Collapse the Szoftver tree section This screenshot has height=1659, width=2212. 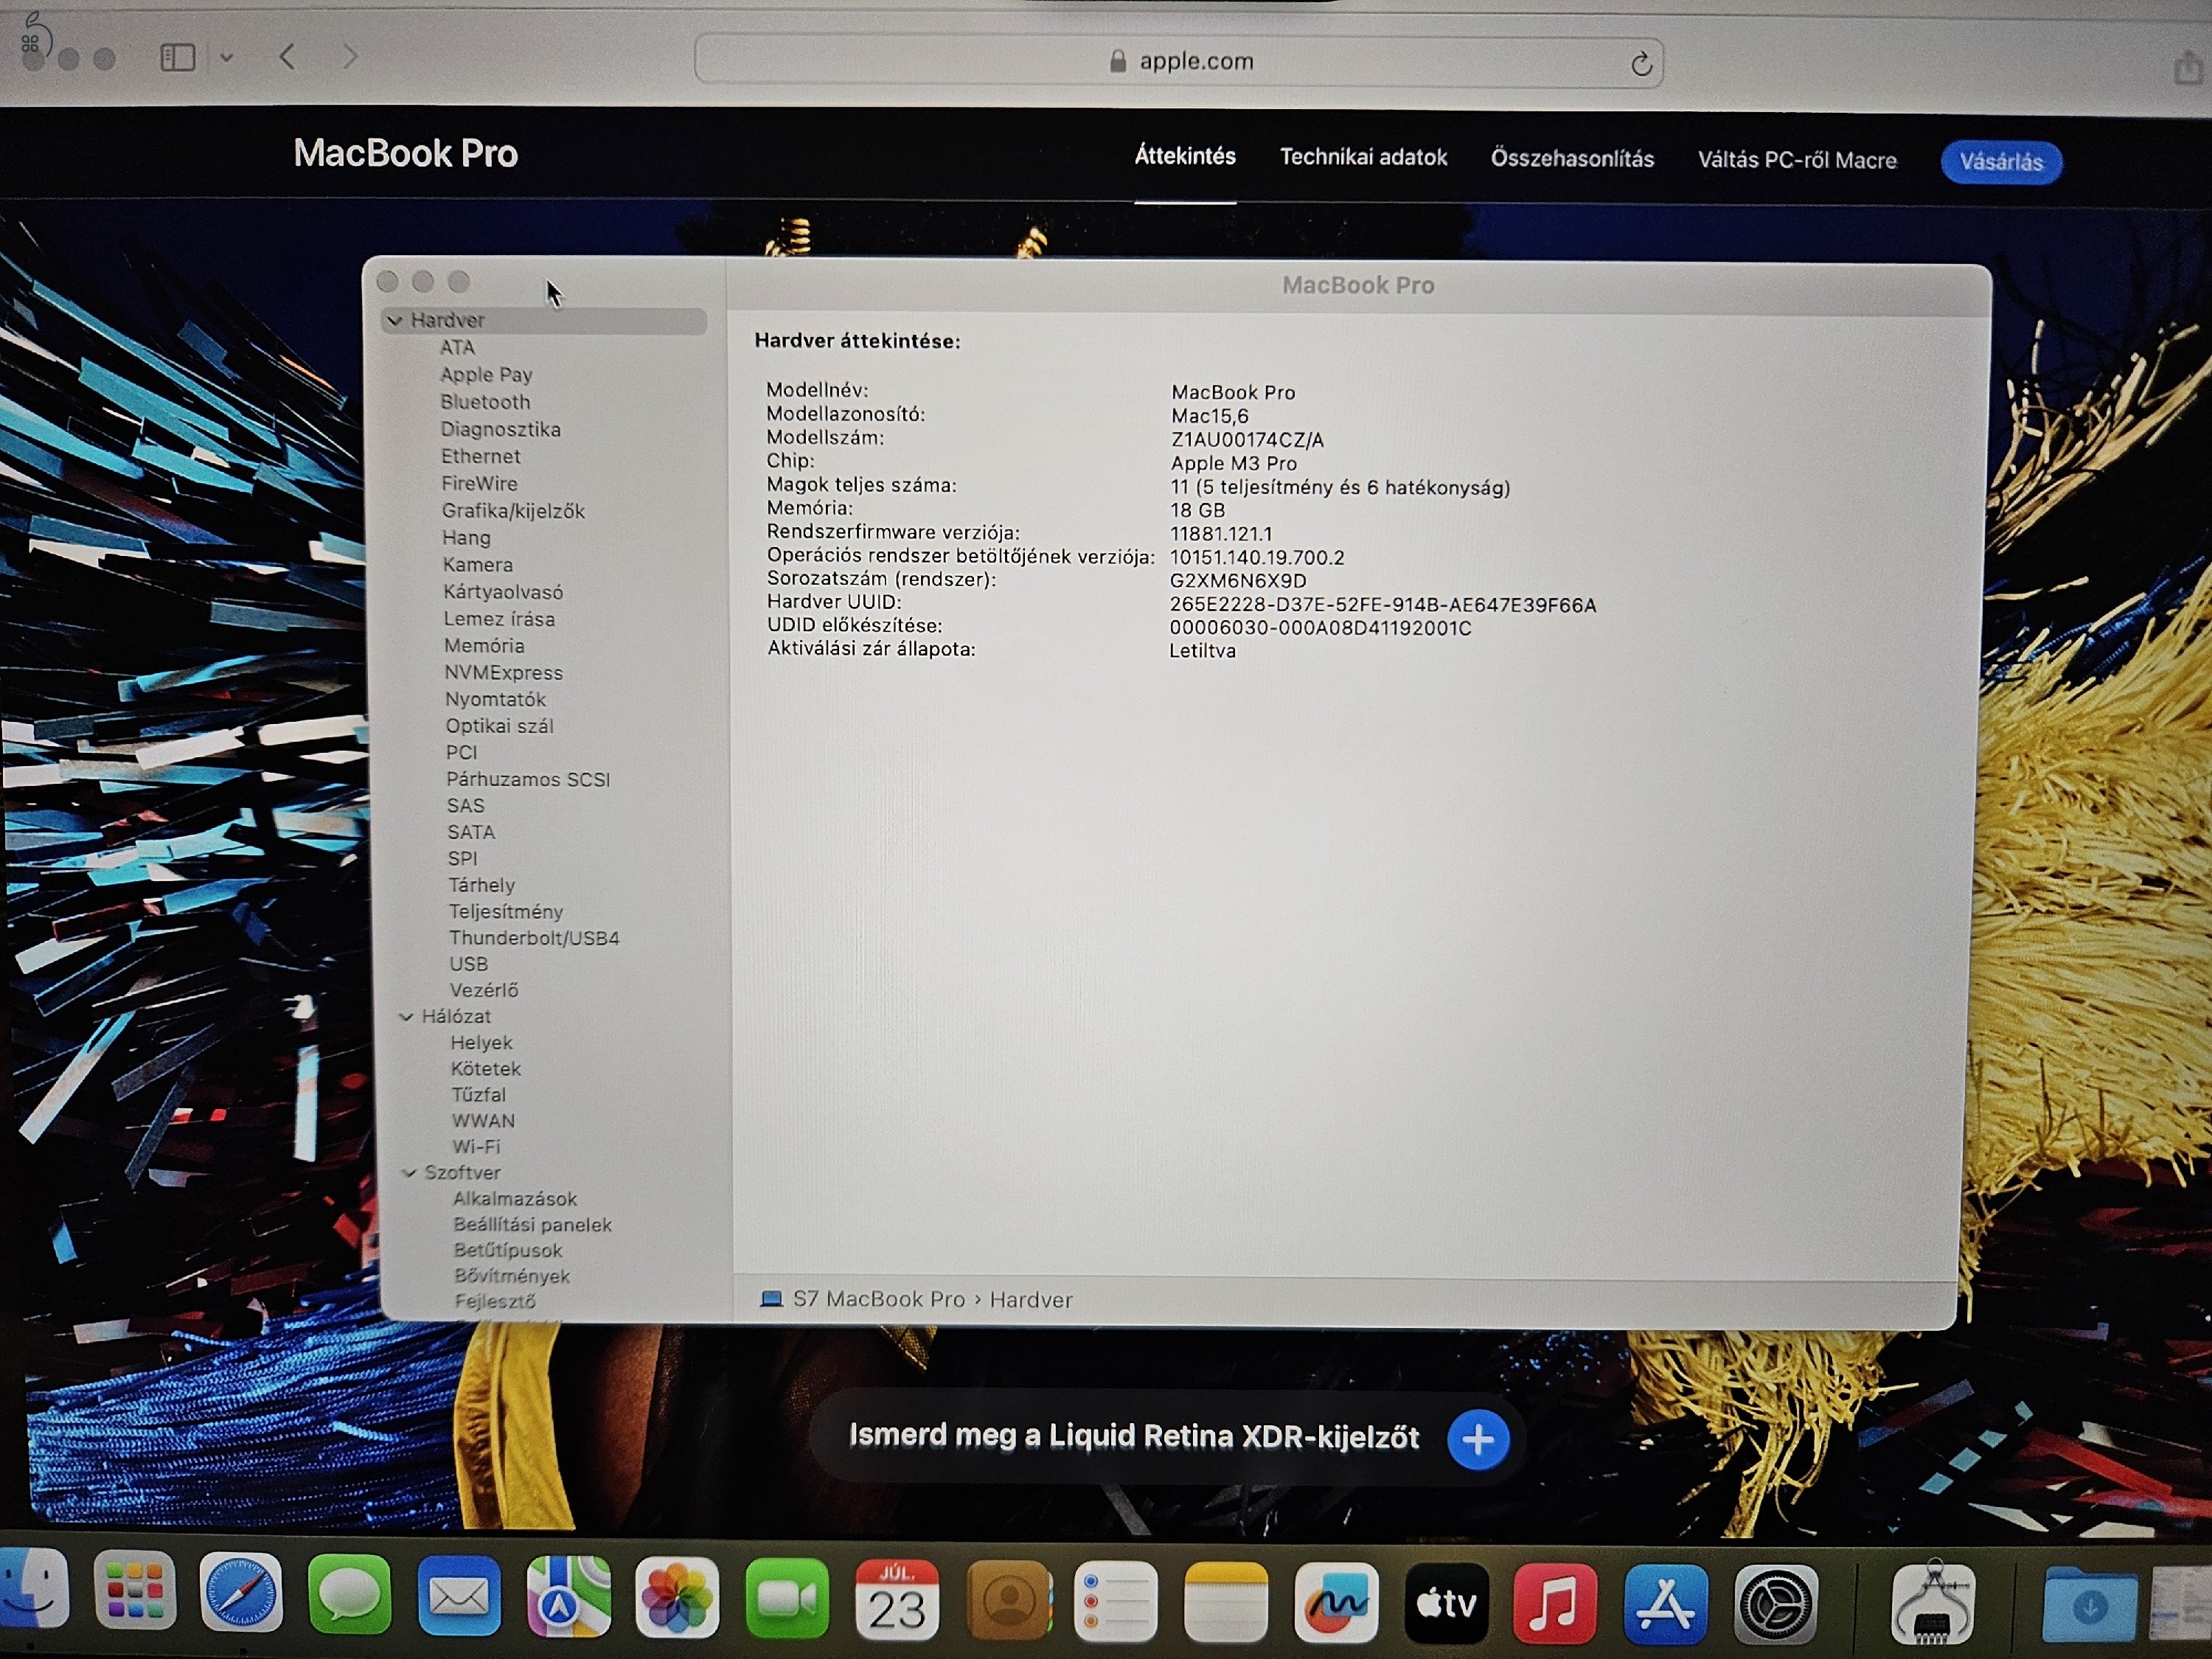point(409,1173)
